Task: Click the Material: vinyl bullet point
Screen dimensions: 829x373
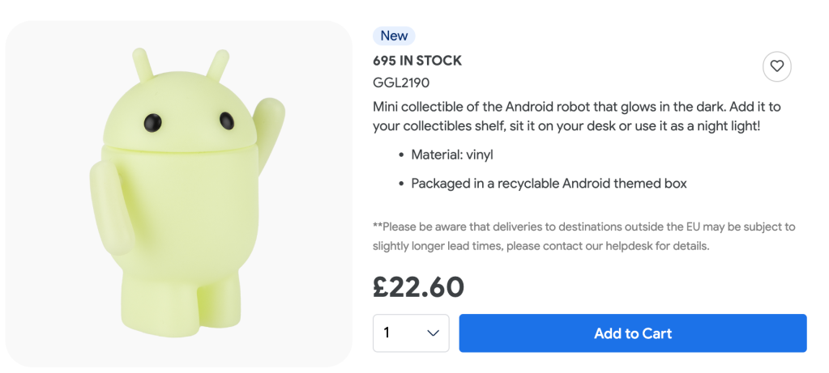Action: click(x=451, y=155)
